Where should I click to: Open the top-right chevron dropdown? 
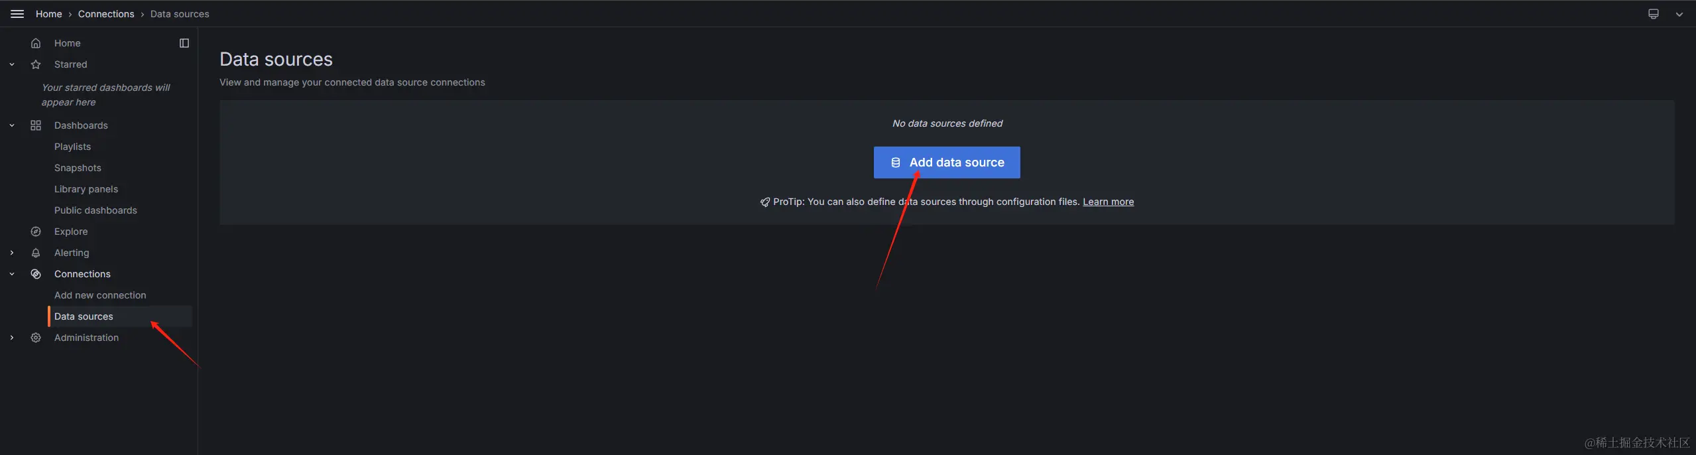(1679, 14)
